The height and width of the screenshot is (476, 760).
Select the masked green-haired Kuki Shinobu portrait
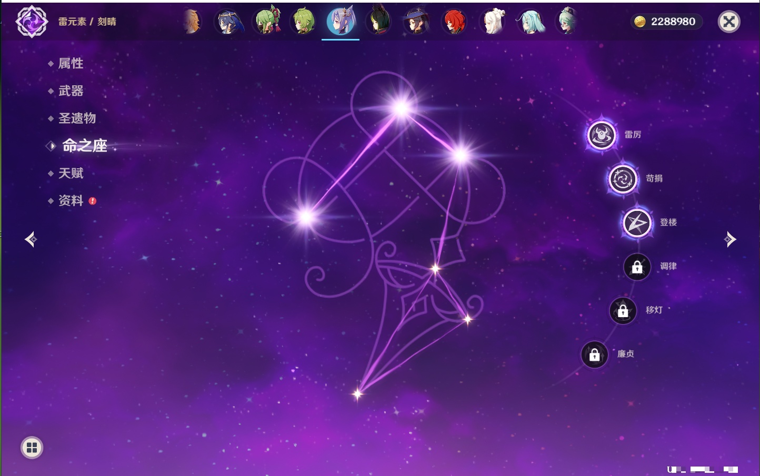[x=266, y=22]
